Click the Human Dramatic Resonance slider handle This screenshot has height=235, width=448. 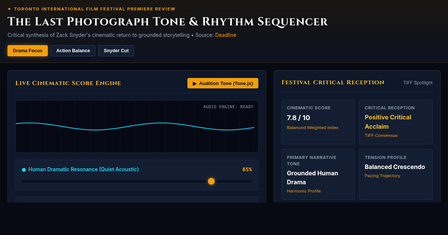click(x=211, y=181)
